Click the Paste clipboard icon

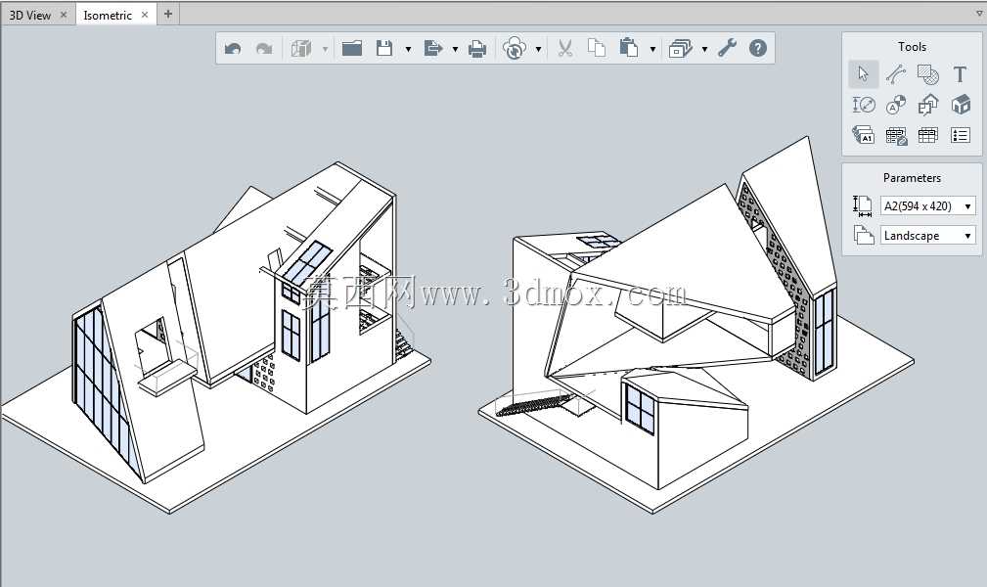coord(629,48)
